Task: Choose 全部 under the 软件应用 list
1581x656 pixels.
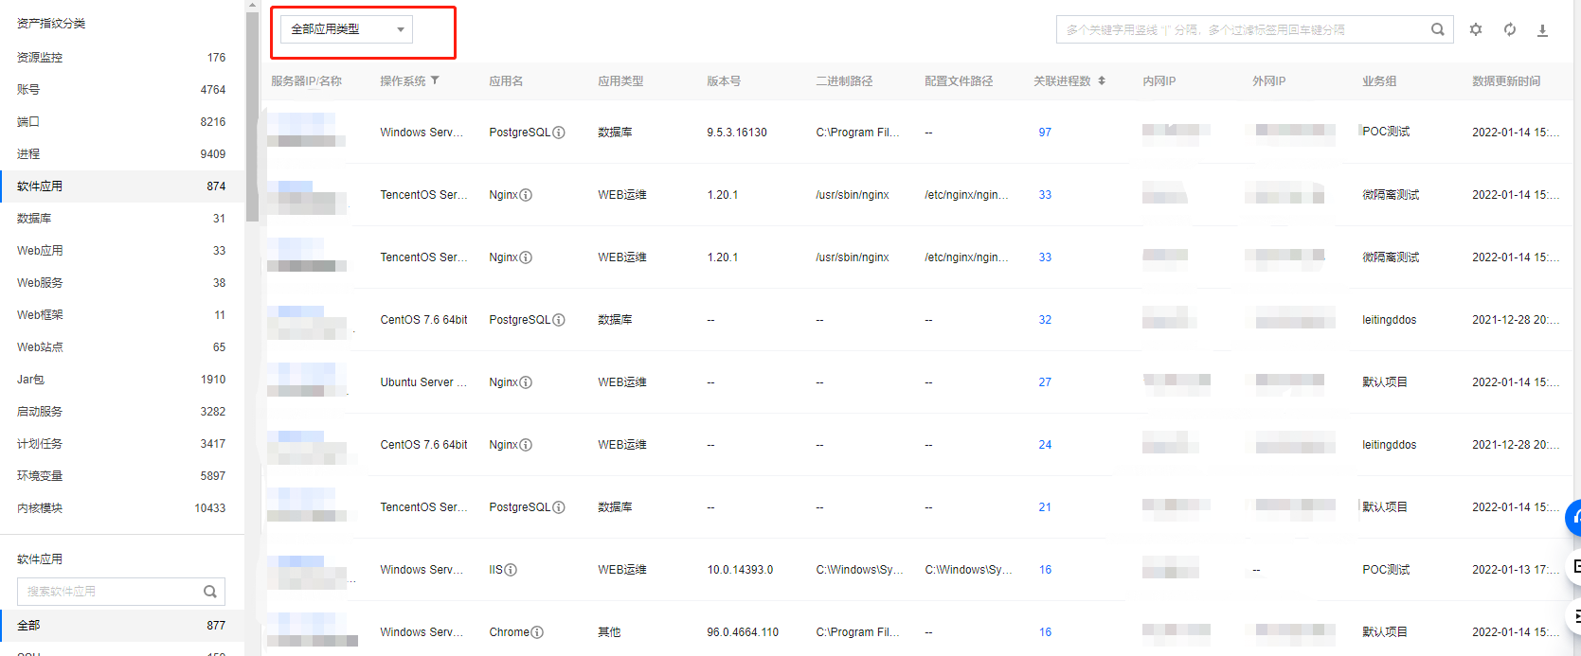Action: [28, 626]
